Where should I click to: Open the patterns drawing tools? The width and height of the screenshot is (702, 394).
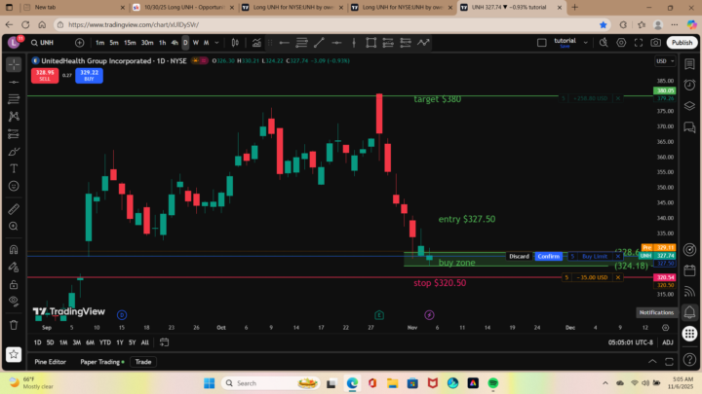click(x=14, y=117)
